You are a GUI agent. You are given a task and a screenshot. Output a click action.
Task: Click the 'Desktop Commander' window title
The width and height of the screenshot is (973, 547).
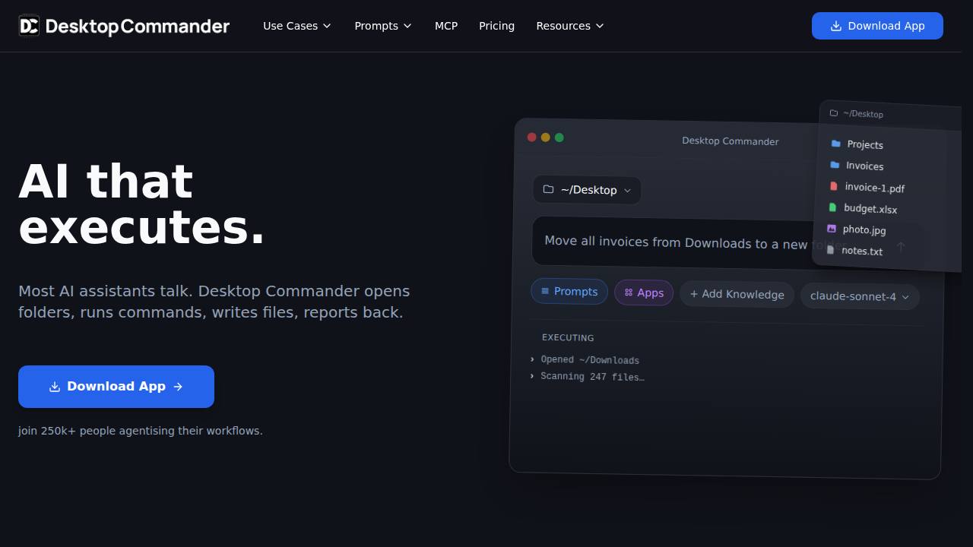pos(731,141)
